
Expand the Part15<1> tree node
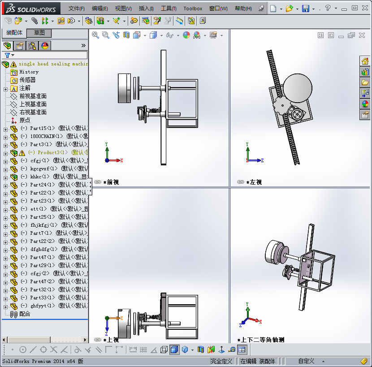(5, 130)
